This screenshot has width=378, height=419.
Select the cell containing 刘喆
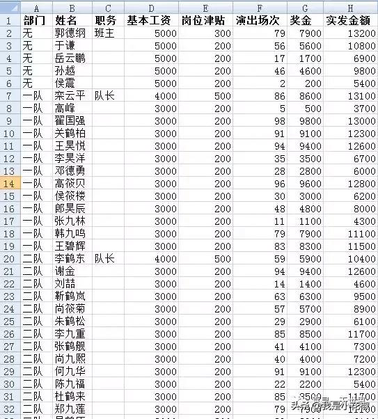click(x=72, y=283)
